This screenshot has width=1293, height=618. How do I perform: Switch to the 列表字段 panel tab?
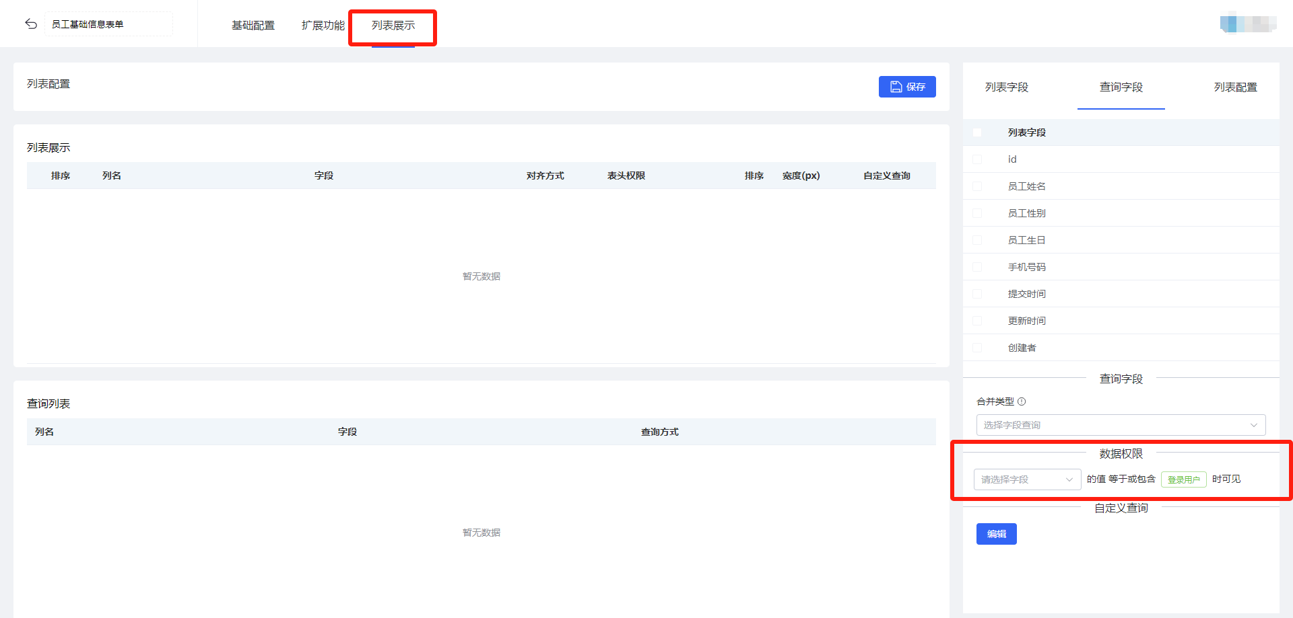click(1007, 87)
